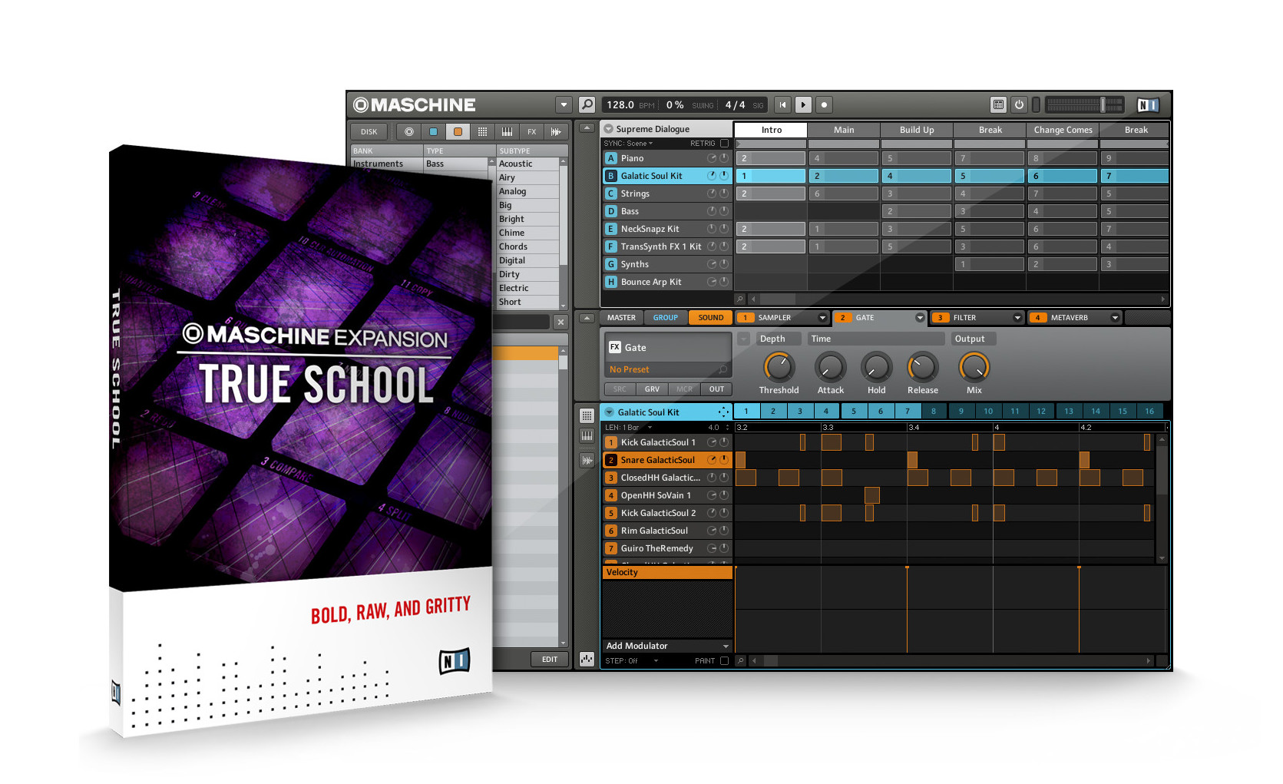
Task: Select the FX browser filter
Action: [531, 131]
